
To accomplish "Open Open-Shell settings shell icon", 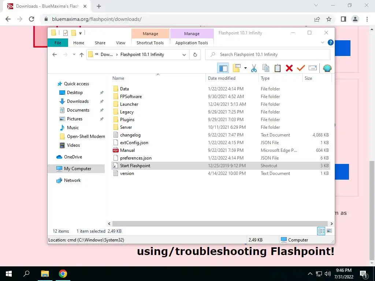I will 327,68.
